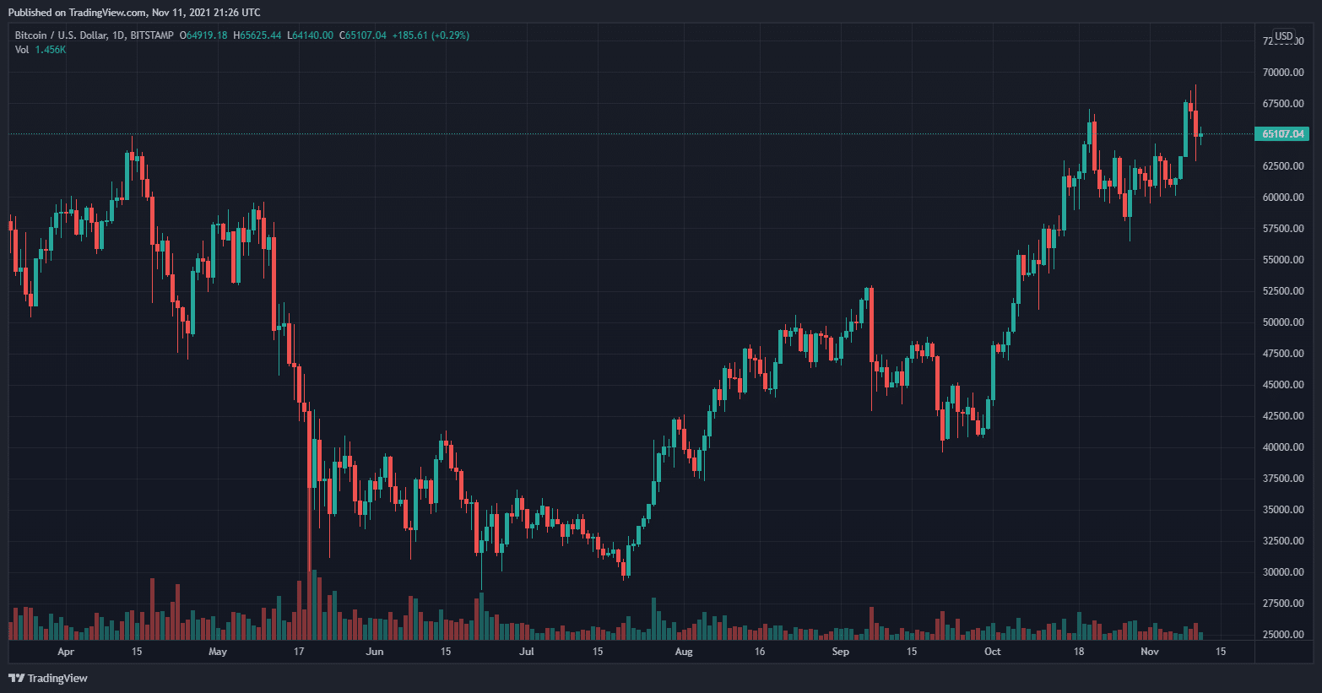Click the 57500.00 price axis label
Image resolution: width=1322 pixels, height=693 pixels.
tap(1283, 229)
